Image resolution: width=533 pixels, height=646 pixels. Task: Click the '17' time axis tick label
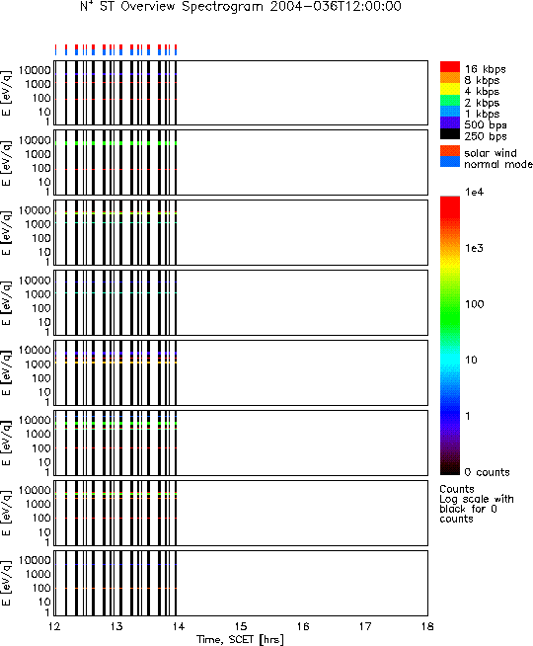point(365,626)
